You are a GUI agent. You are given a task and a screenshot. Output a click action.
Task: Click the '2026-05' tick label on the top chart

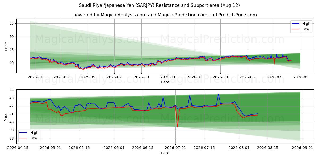pyautogui.click(x=247, y=77)
